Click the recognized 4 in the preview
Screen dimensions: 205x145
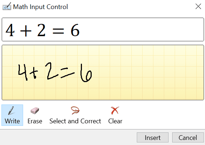[x=10, y=30]
